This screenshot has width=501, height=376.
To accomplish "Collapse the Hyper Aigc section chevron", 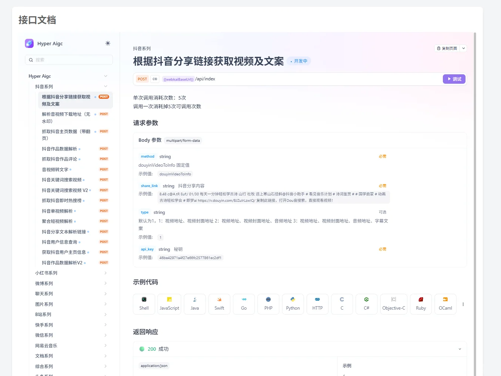I will [x=105, y=76].
